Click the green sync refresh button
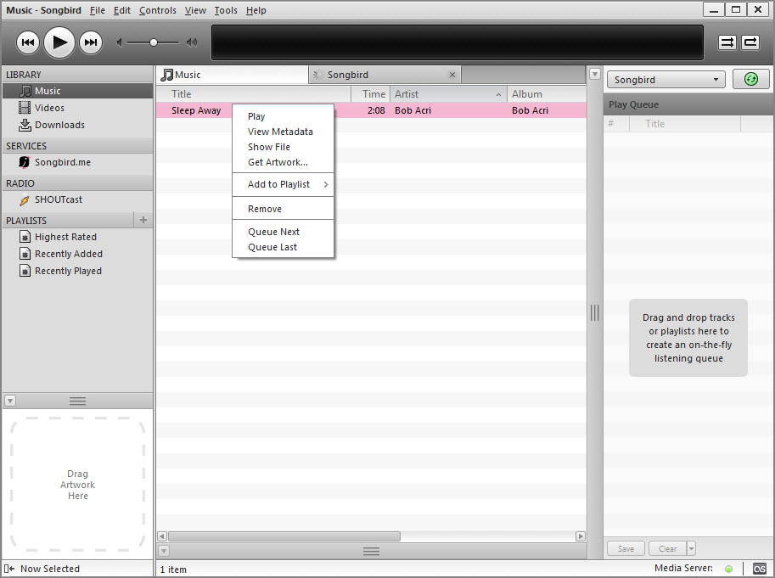The height and width of the screenshot is (578, 775). coord(750,79)
